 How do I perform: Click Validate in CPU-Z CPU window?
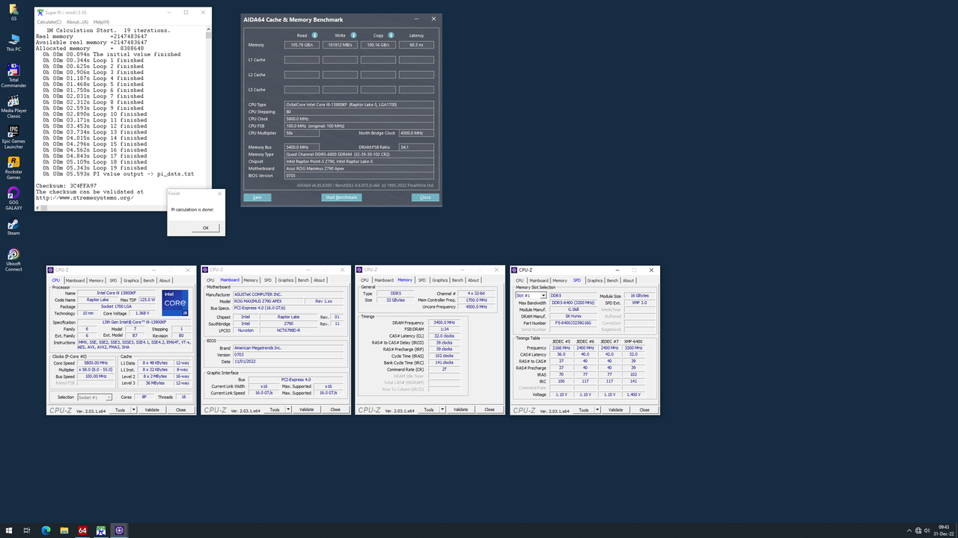152,409
